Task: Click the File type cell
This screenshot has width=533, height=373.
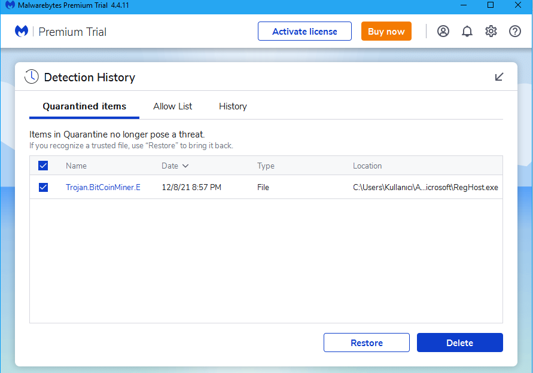Action: click(263, 187)
